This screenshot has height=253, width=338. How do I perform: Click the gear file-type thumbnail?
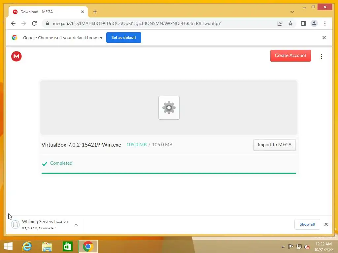pos(169,108)
